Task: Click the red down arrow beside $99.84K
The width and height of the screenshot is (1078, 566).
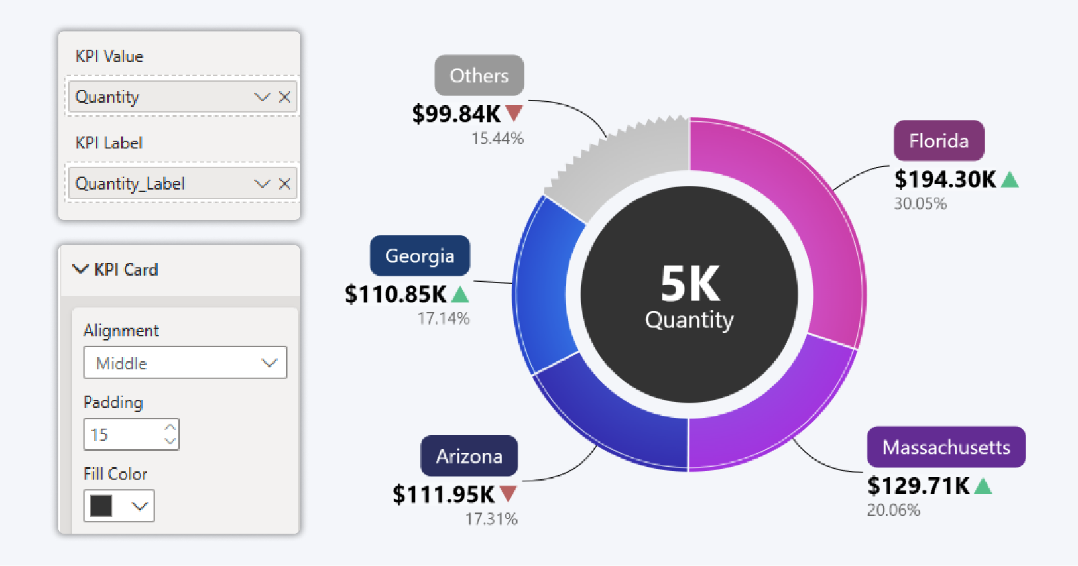Action: tap(514, 113)
